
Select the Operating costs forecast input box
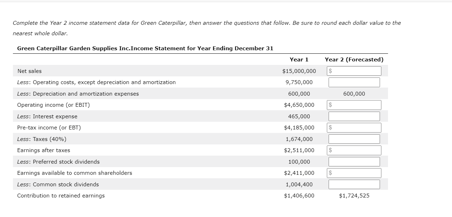pos(354,82)
